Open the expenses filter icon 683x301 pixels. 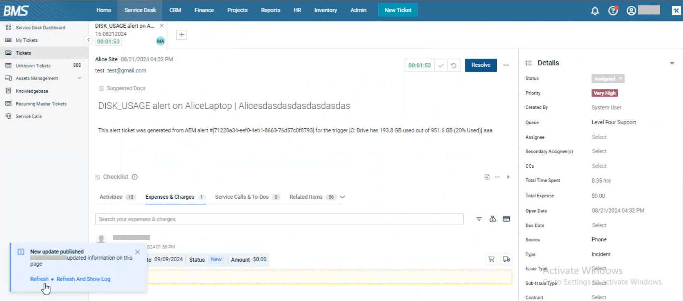[479, 219]
